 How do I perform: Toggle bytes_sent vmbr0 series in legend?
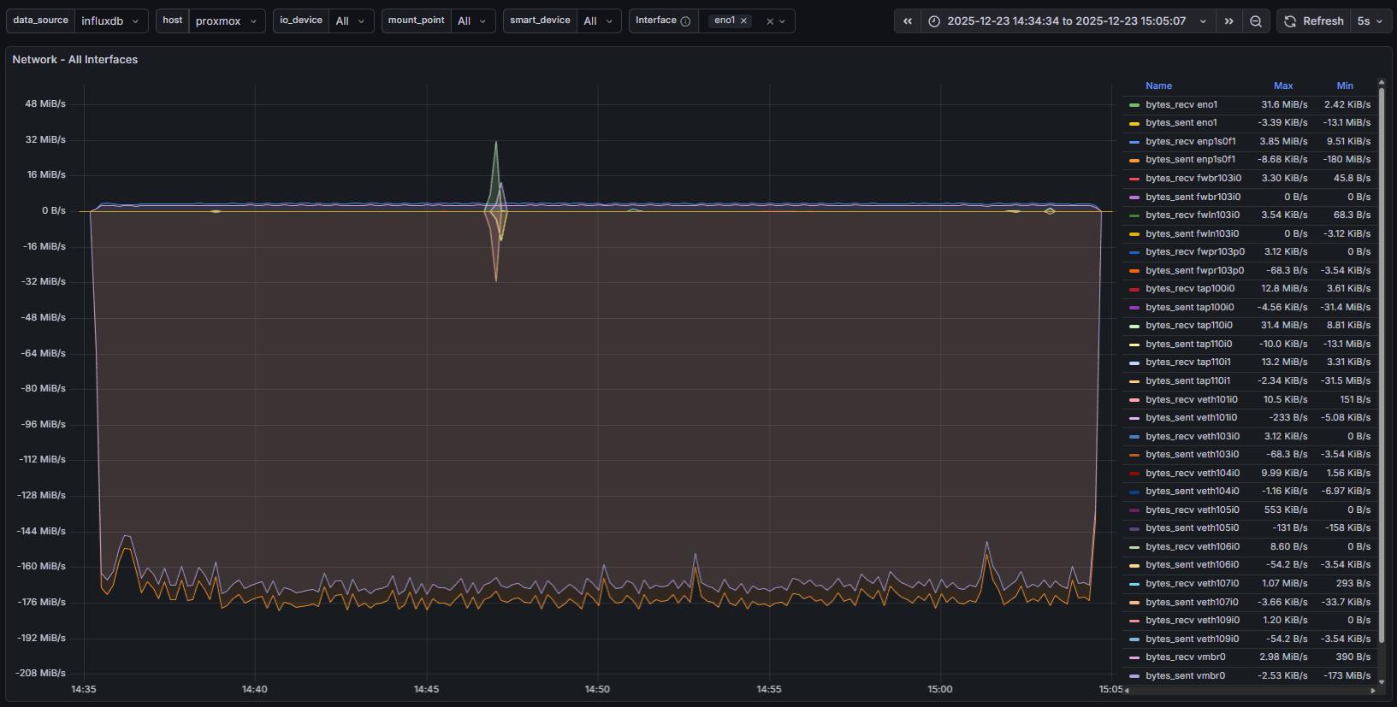pos(1185,676)
